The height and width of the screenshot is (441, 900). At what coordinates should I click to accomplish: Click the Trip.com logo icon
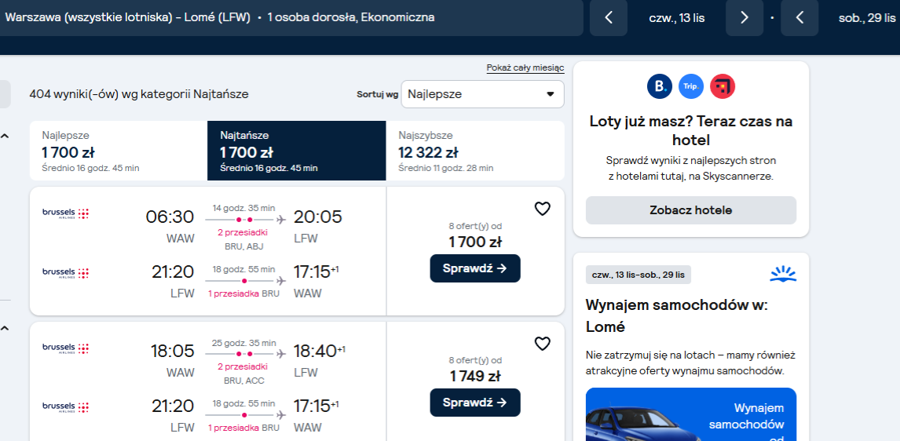[x=690, y=86]
